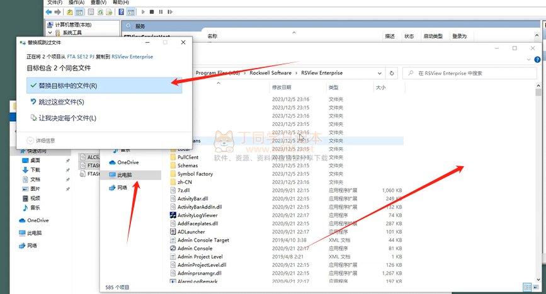Expand 详细信息 in the replace dialog
The height and width of the screenshot is (294, 546).
(x=42, y=140)
